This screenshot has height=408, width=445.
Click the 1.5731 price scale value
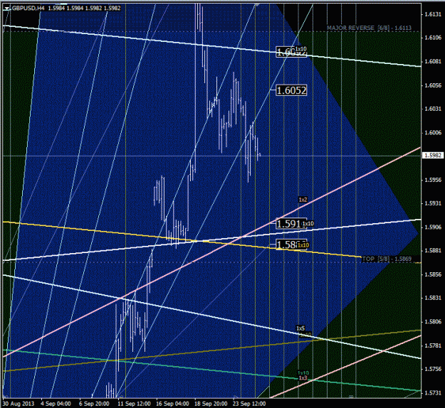click(433, 393)
